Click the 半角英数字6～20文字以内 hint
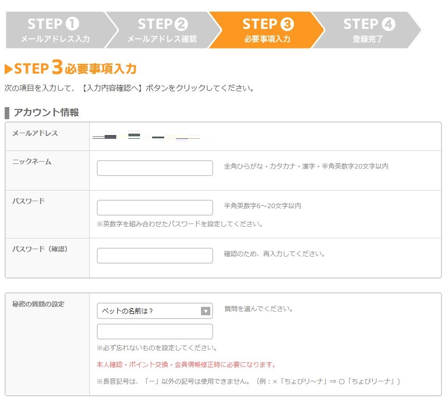 (262, 206)
